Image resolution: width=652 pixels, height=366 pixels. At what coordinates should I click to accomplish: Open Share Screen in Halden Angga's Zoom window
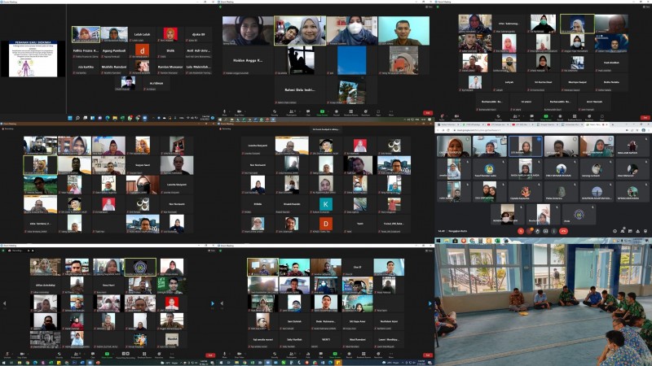322,111
